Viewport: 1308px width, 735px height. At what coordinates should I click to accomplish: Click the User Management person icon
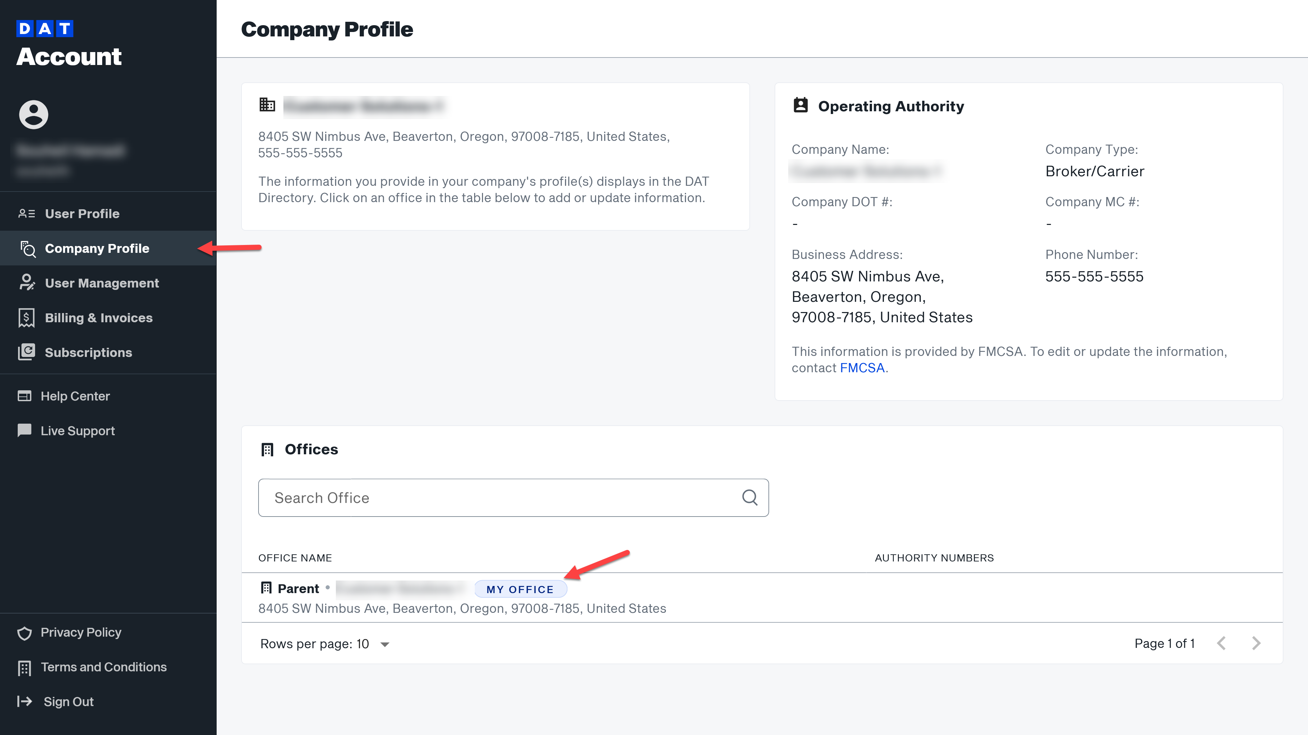pyautogui.click(x=27, y=282)
